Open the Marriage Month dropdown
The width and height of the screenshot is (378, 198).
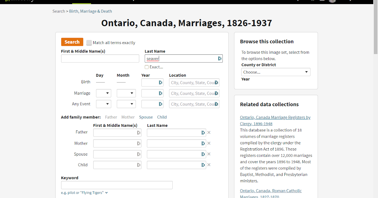(x=126, y=93)
